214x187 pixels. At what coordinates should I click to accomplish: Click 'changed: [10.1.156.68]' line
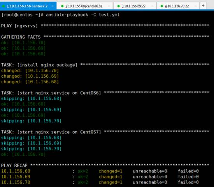click(x=30, y=82)
